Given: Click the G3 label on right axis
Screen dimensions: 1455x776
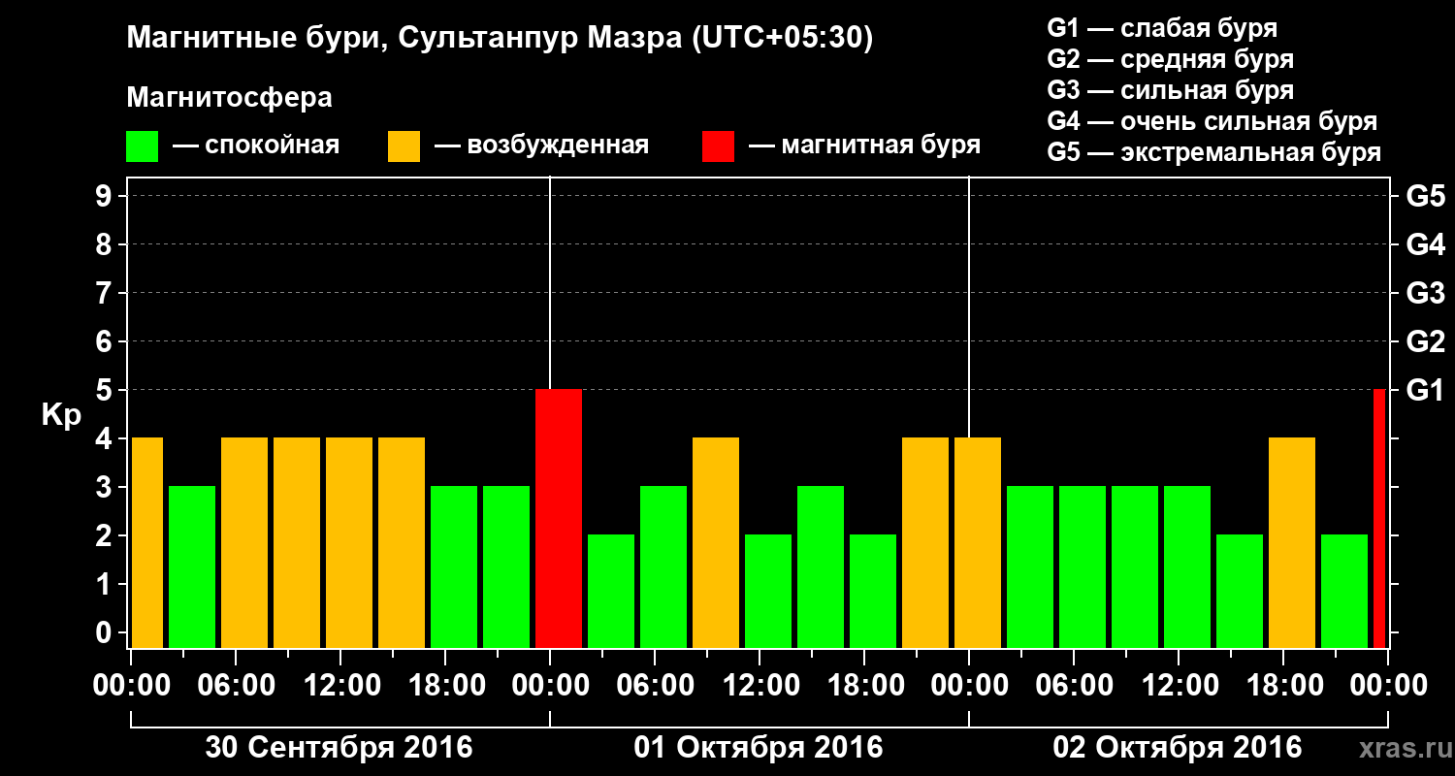Looking at the screenshot, I should click(1425, 293).
